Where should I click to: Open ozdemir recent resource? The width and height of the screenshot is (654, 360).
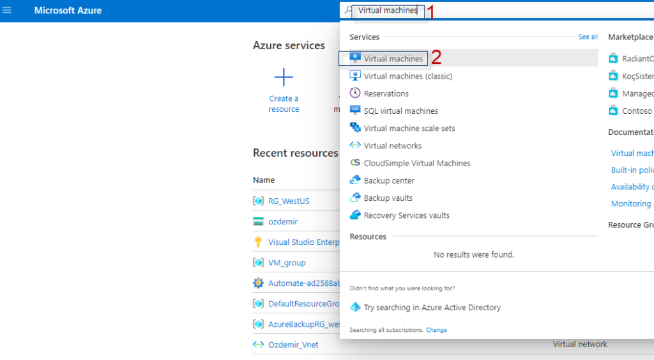pos(283,222)
